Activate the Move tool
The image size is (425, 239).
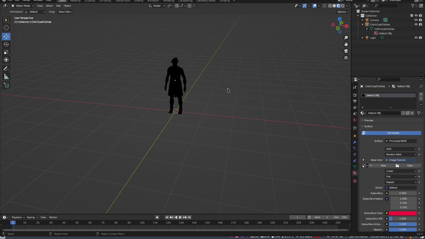point(6,36)
